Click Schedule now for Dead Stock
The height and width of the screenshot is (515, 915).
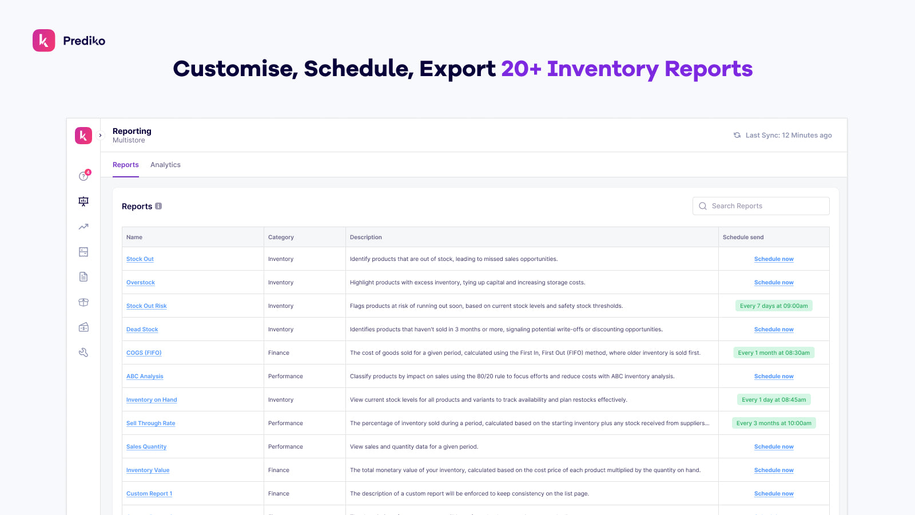(x=774, y=330)
